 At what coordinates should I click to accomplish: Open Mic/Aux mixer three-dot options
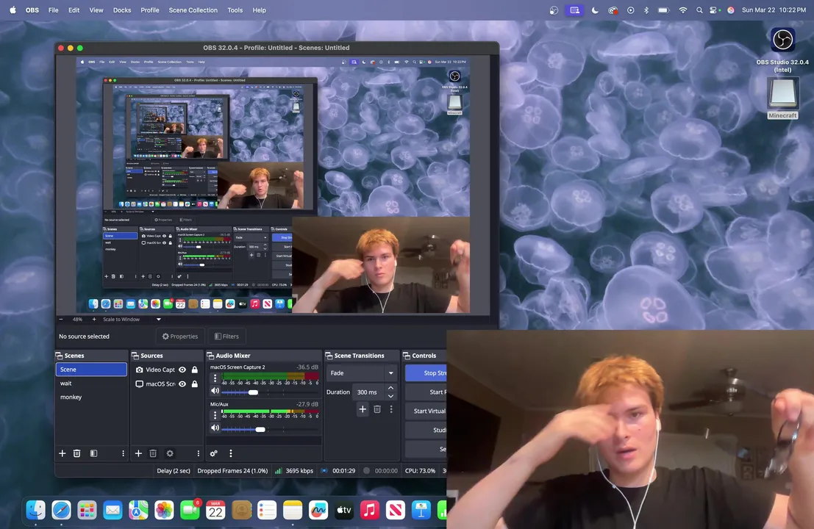[x=215, y=415]
